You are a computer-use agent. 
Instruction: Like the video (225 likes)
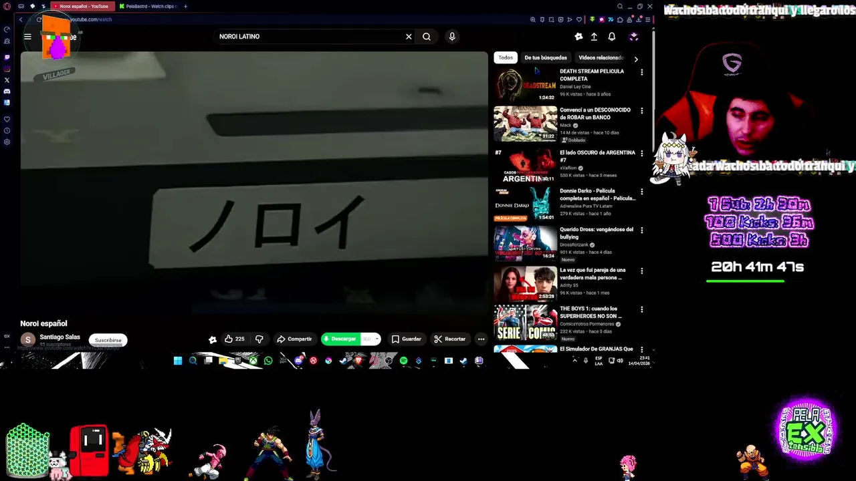coord(235,339)
